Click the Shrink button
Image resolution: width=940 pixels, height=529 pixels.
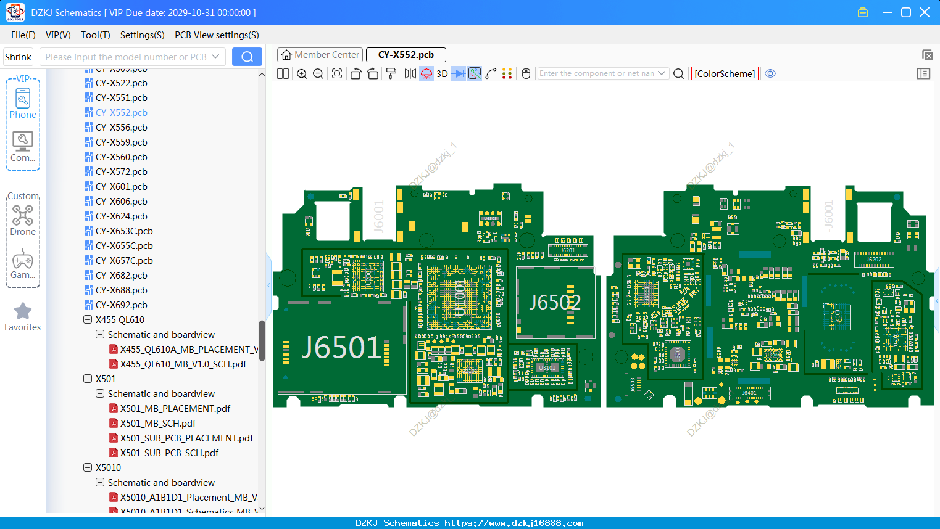[x=19, y=57]
